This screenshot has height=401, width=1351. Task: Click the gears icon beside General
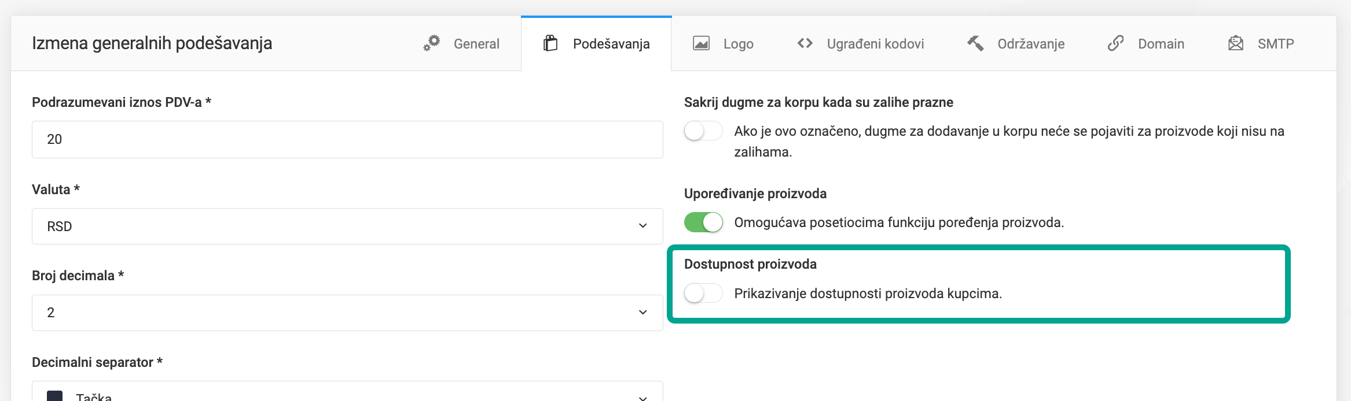432,43
